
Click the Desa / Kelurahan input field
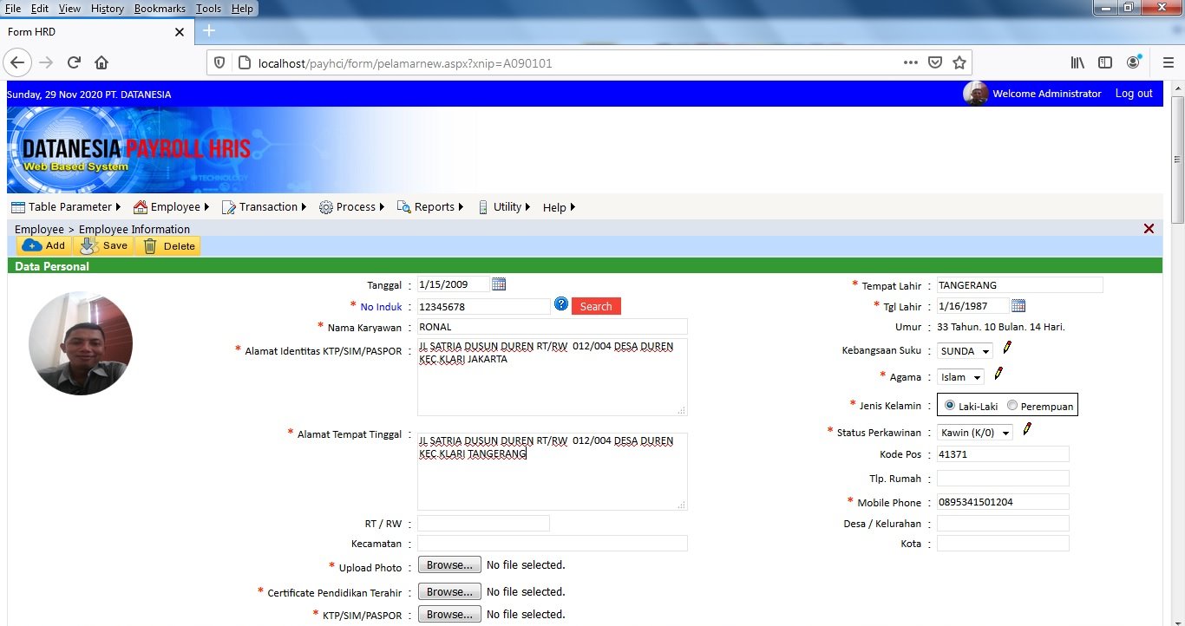point(1003,524)
